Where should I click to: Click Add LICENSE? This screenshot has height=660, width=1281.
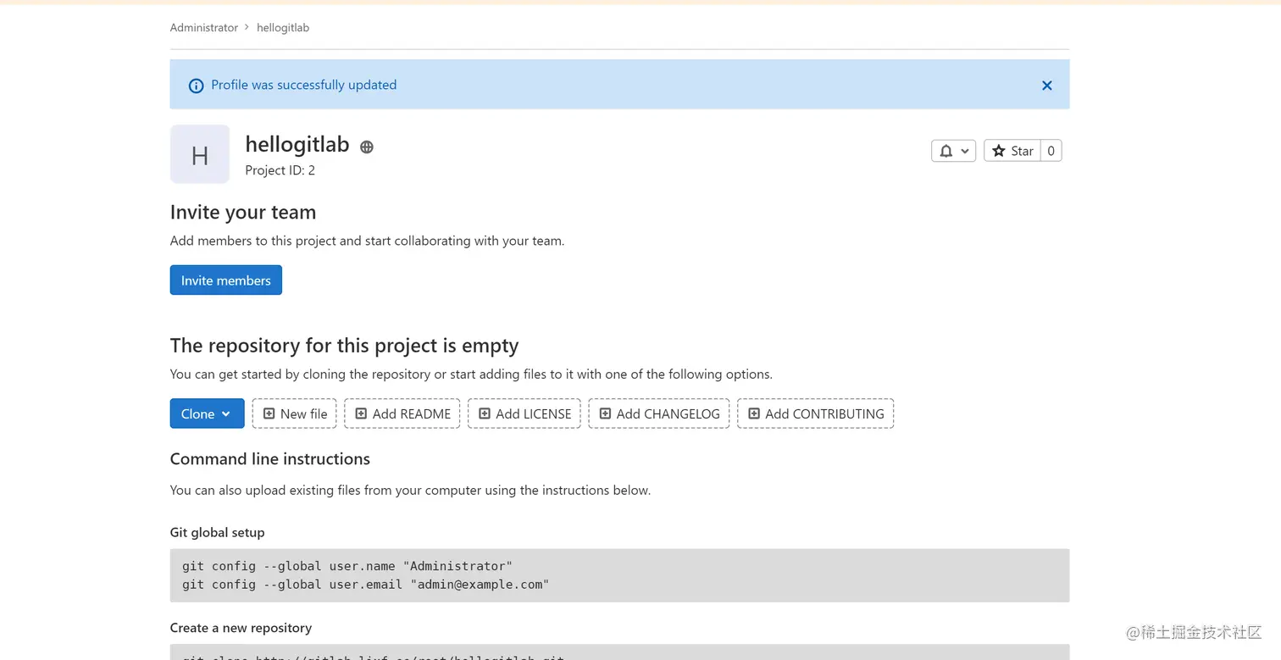coord(524,413)
